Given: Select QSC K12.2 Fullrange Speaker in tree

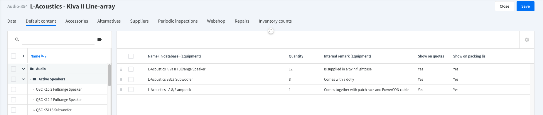Looking at the screenshot, I should tap(59, 100).
